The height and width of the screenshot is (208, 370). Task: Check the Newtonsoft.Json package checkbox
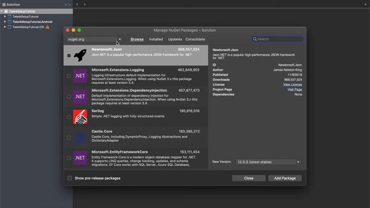[x=69, y=55]
